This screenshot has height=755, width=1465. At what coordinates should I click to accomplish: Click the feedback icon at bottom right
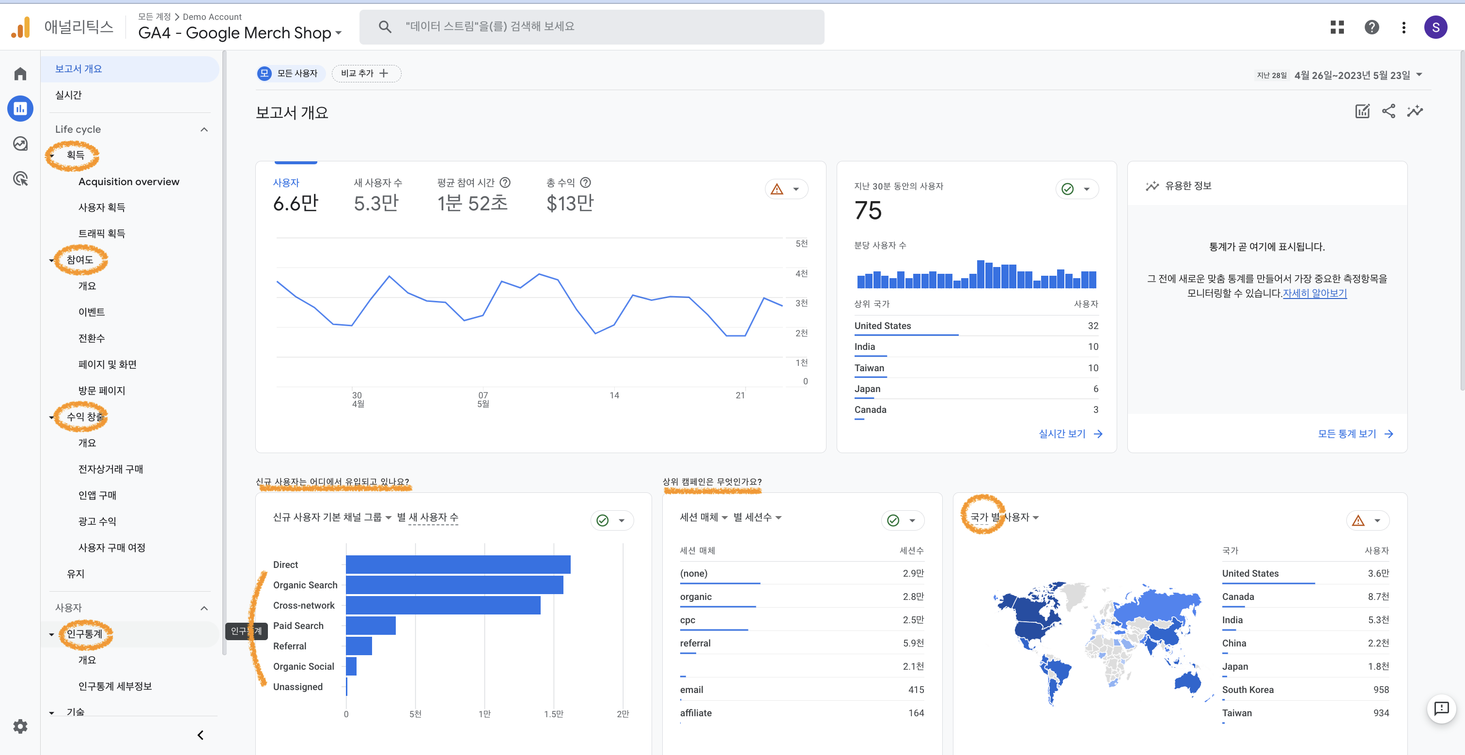[1441, 708]
